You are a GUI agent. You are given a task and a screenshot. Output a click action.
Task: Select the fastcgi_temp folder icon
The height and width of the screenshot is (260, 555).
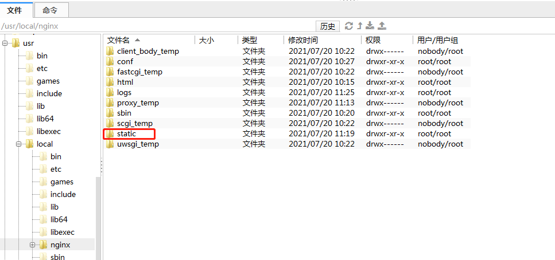[110, 72]
